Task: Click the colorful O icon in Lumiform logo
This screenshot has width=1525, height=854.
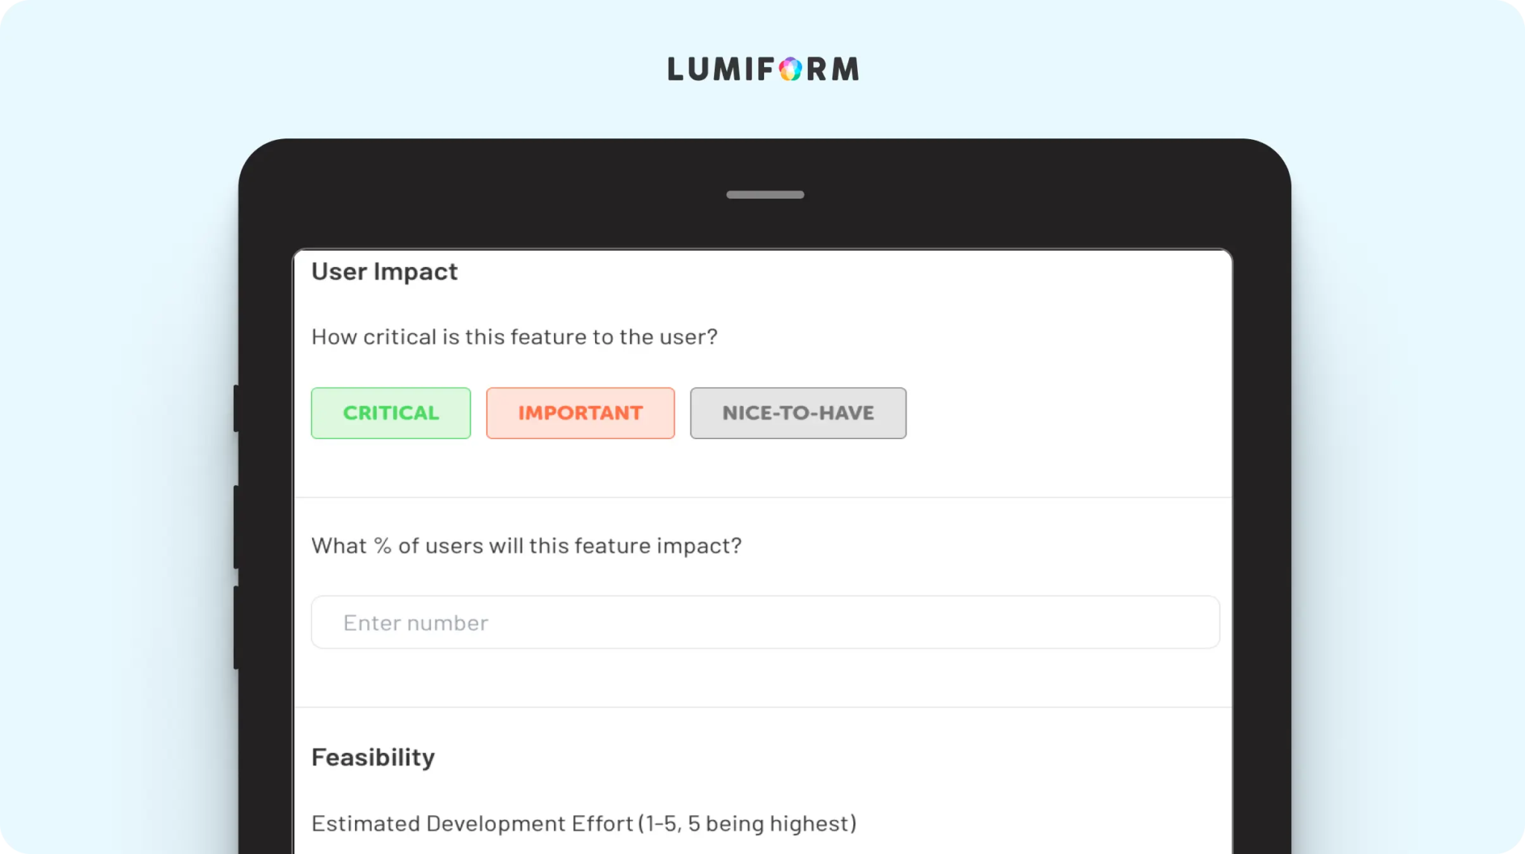Action: click(791, 69)
